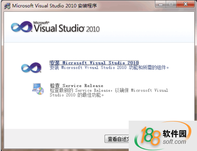The height and width of the screenshot is (151, 197).
Task: Click the window title text 安装程序
Action: pos(87,6)
